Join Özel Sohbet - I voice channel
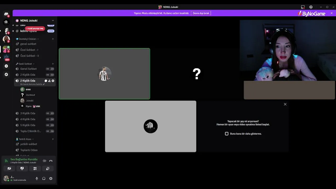 [x=35, y=50]
